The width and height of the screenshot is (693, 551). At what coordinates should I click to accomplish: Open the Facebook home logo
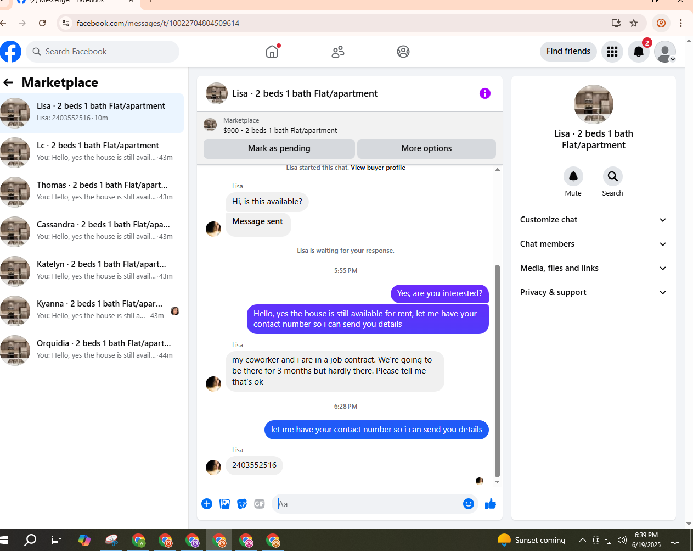[10, 52]
